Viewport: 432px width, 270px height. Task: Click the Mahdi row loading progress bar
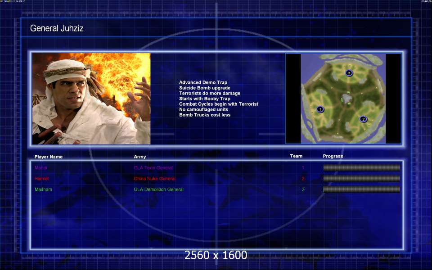click(361, 167)
